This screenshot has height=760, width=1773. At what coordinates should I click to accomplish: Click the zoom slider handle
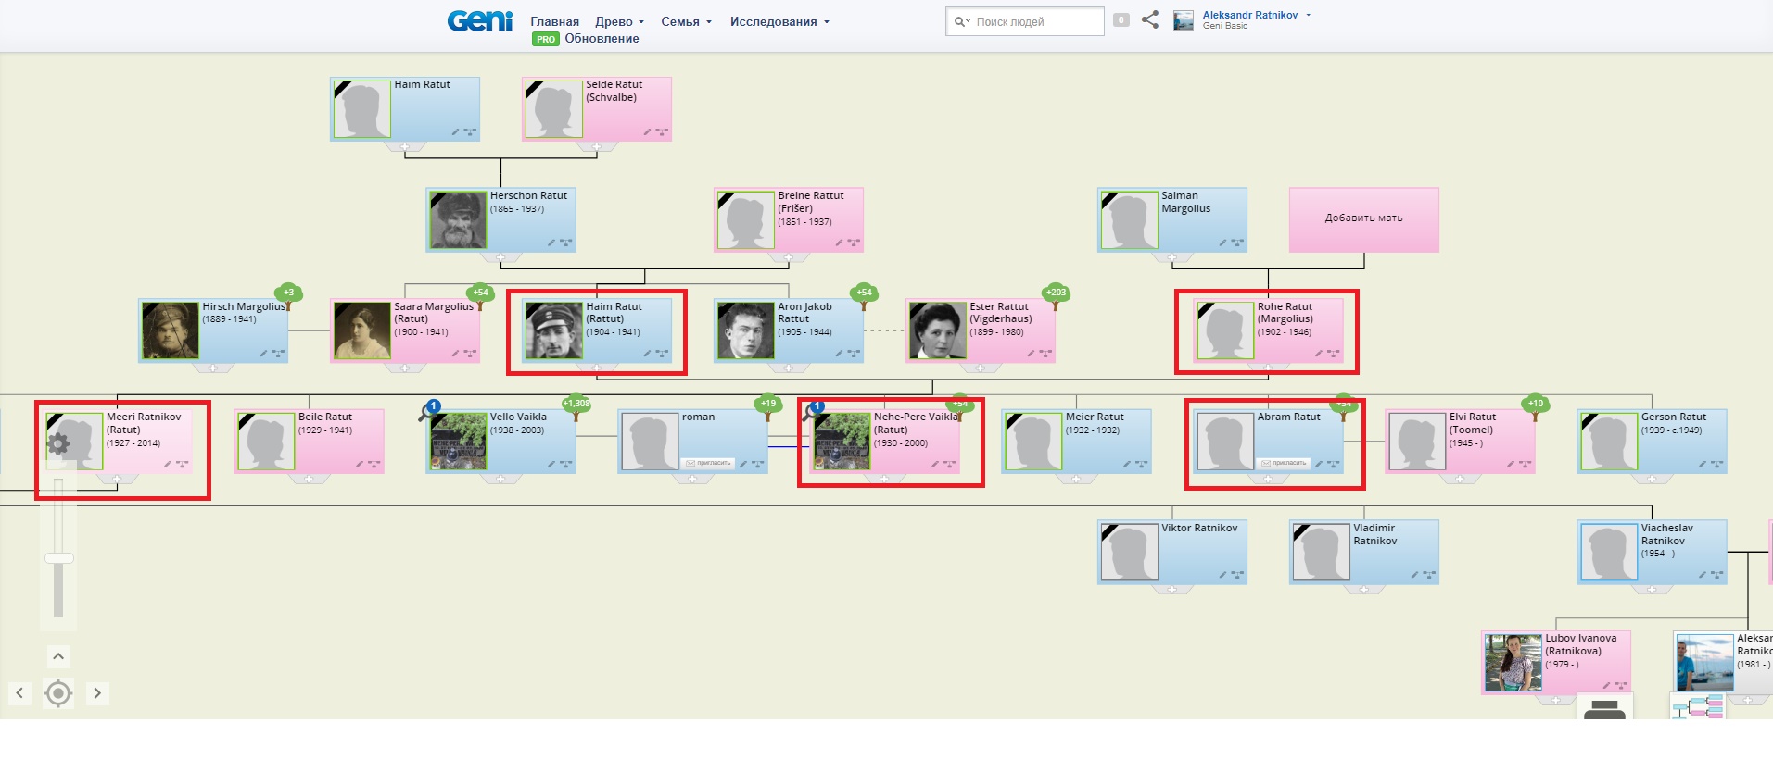59,558
